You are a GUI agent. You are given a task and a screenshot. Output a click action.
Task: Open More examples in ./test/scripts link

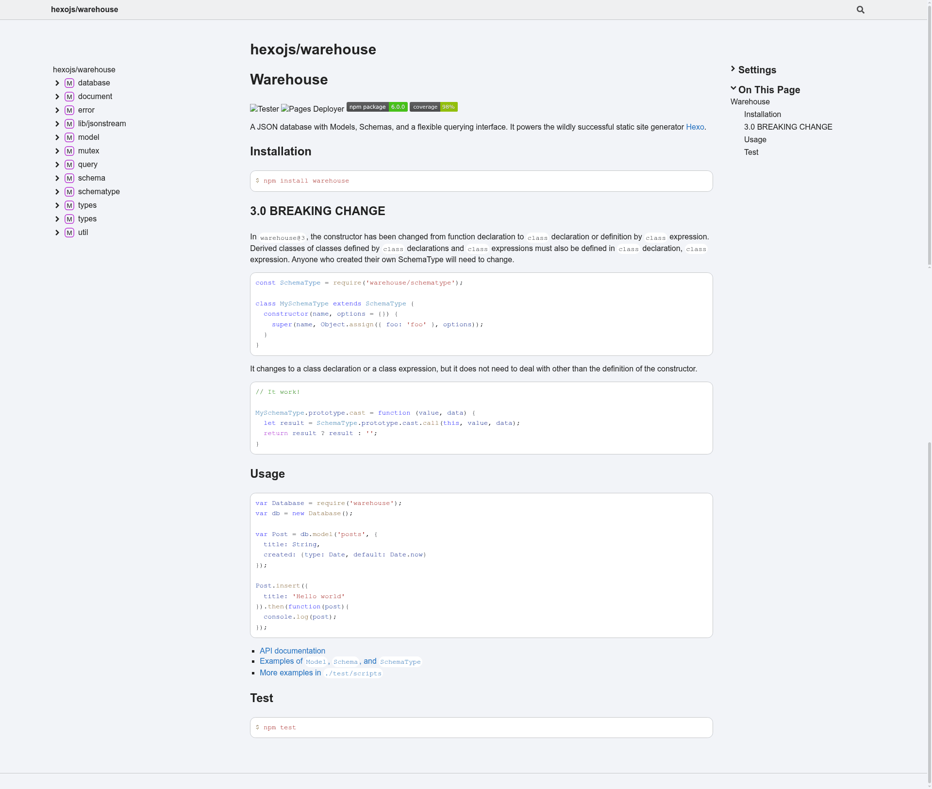pyautogui.click(x=321, y=673)
